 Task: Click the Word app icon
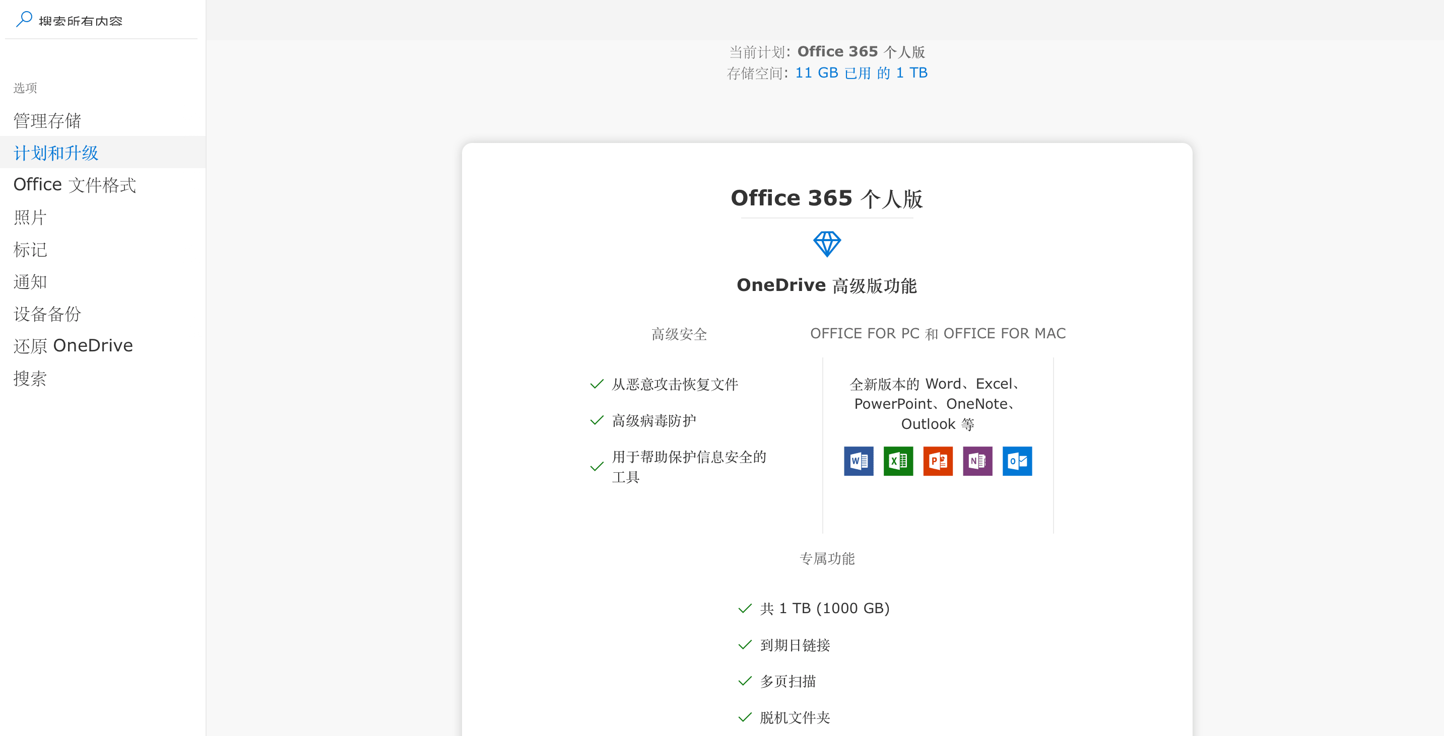858,461
